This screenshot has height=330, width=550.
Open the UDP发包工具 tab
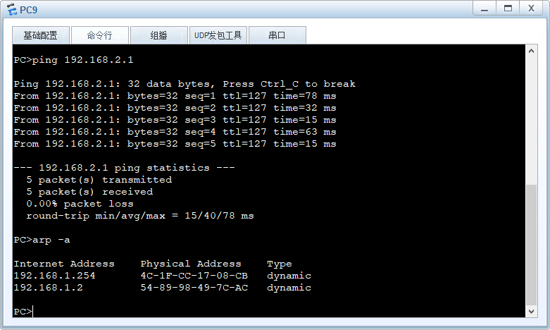click(218, 35)
